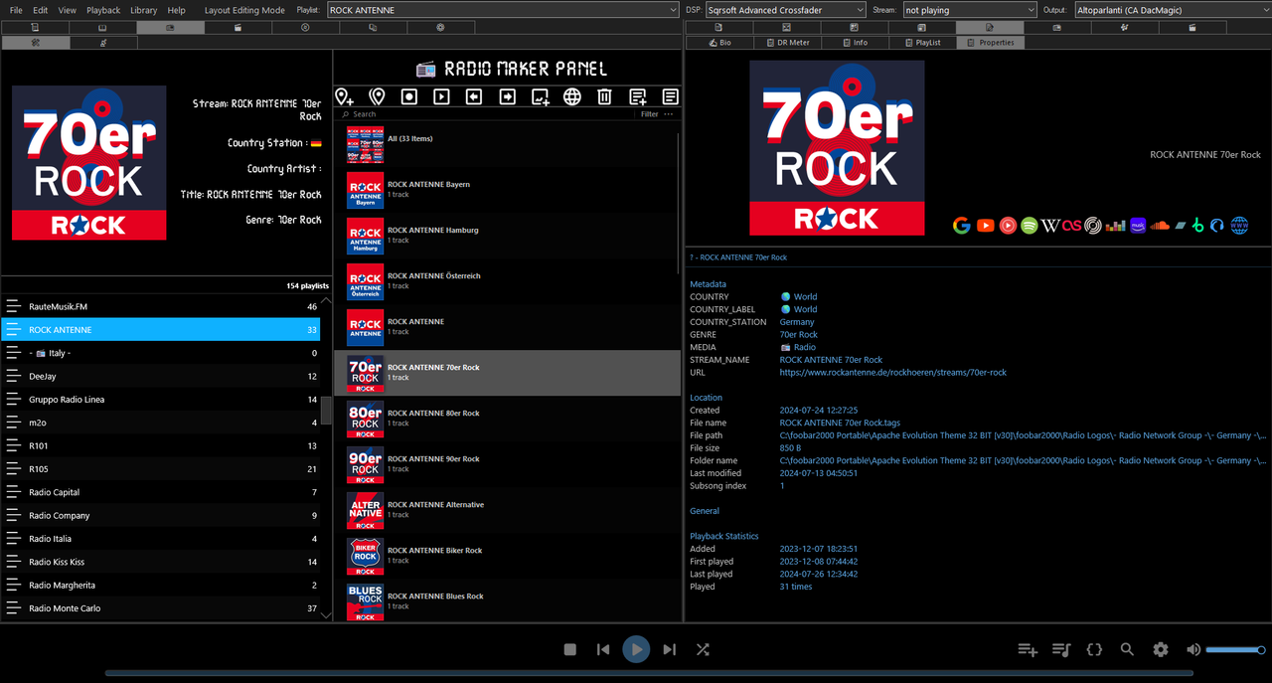Open the Spotify icon link
Screen dimensions: 1272x683
(x=1030, y=226)
